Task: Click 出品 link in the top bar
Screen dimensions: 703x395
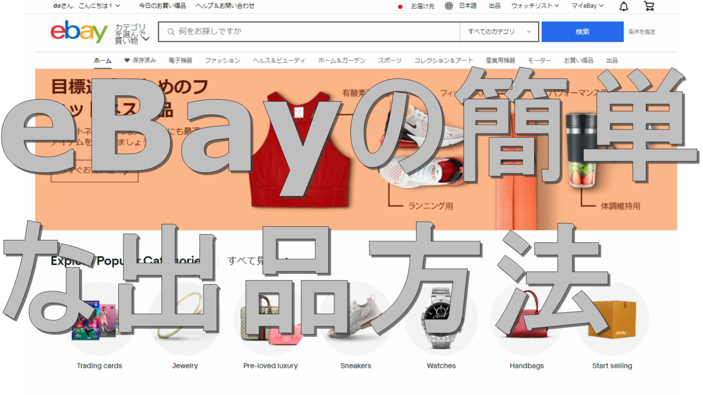Action: coord(495,6)
